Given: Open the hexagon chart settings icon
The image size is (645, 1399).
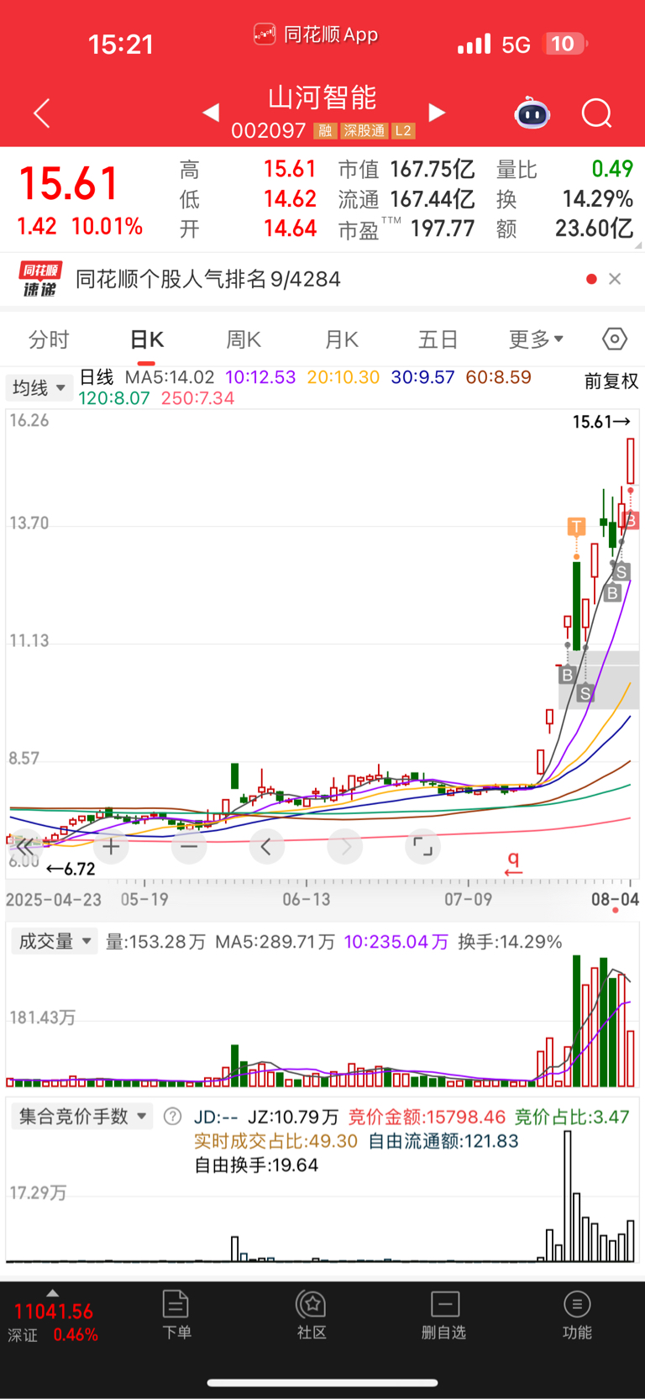Looking at the screenshot, I should click(x=615, y=339).
